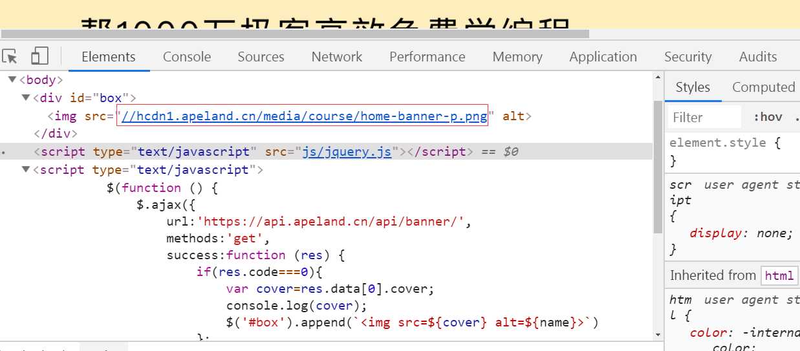
Task: Open the Sources tab
Action: [261, 57]
